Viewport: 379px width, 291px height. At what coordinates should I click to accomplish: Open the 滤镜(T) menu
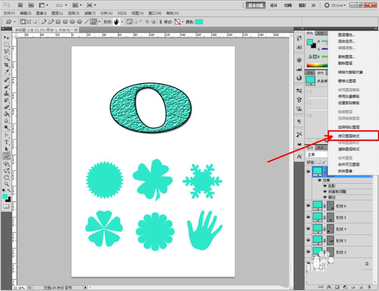[x=90, y=13]
